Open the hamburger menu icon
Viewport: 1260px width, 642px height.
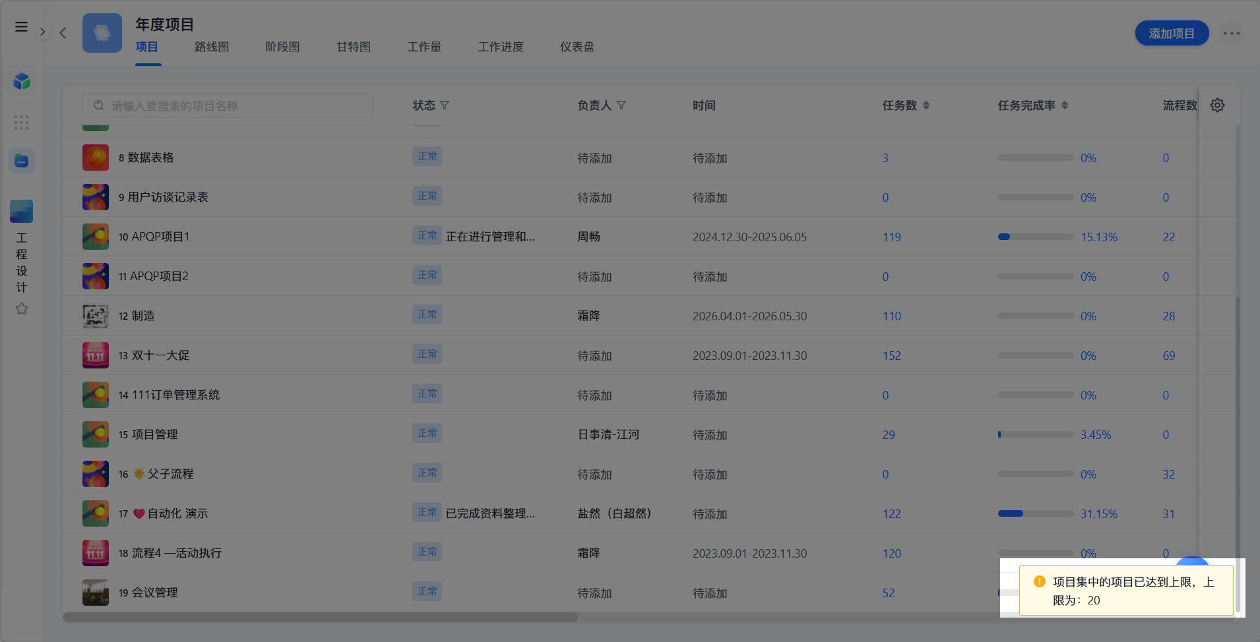coord(21,27)
